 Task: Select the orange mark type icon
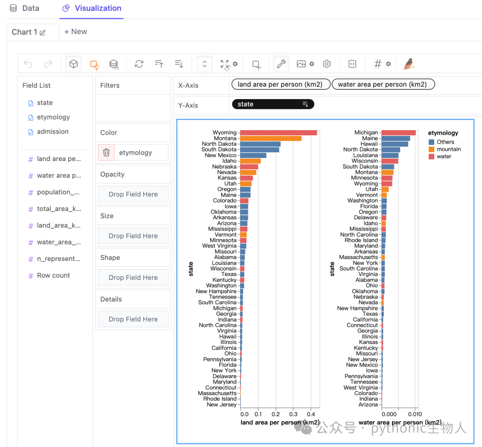(94, 64)
